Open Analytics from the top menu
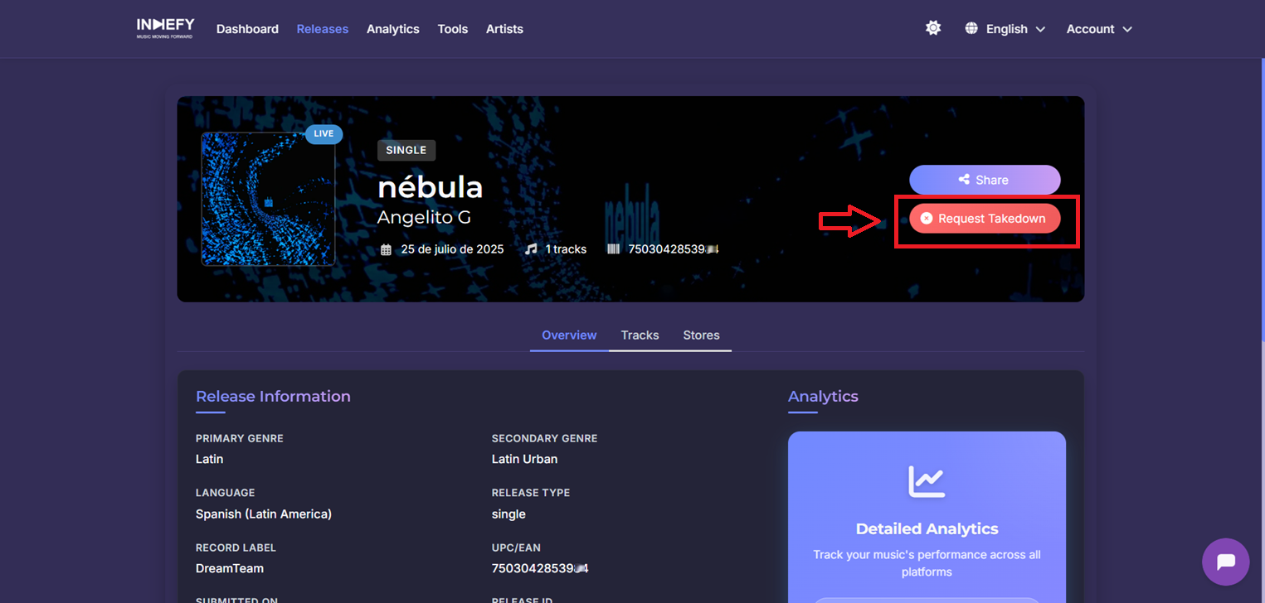The height and width of the screenshot is (603, 1265). point(393,29)
